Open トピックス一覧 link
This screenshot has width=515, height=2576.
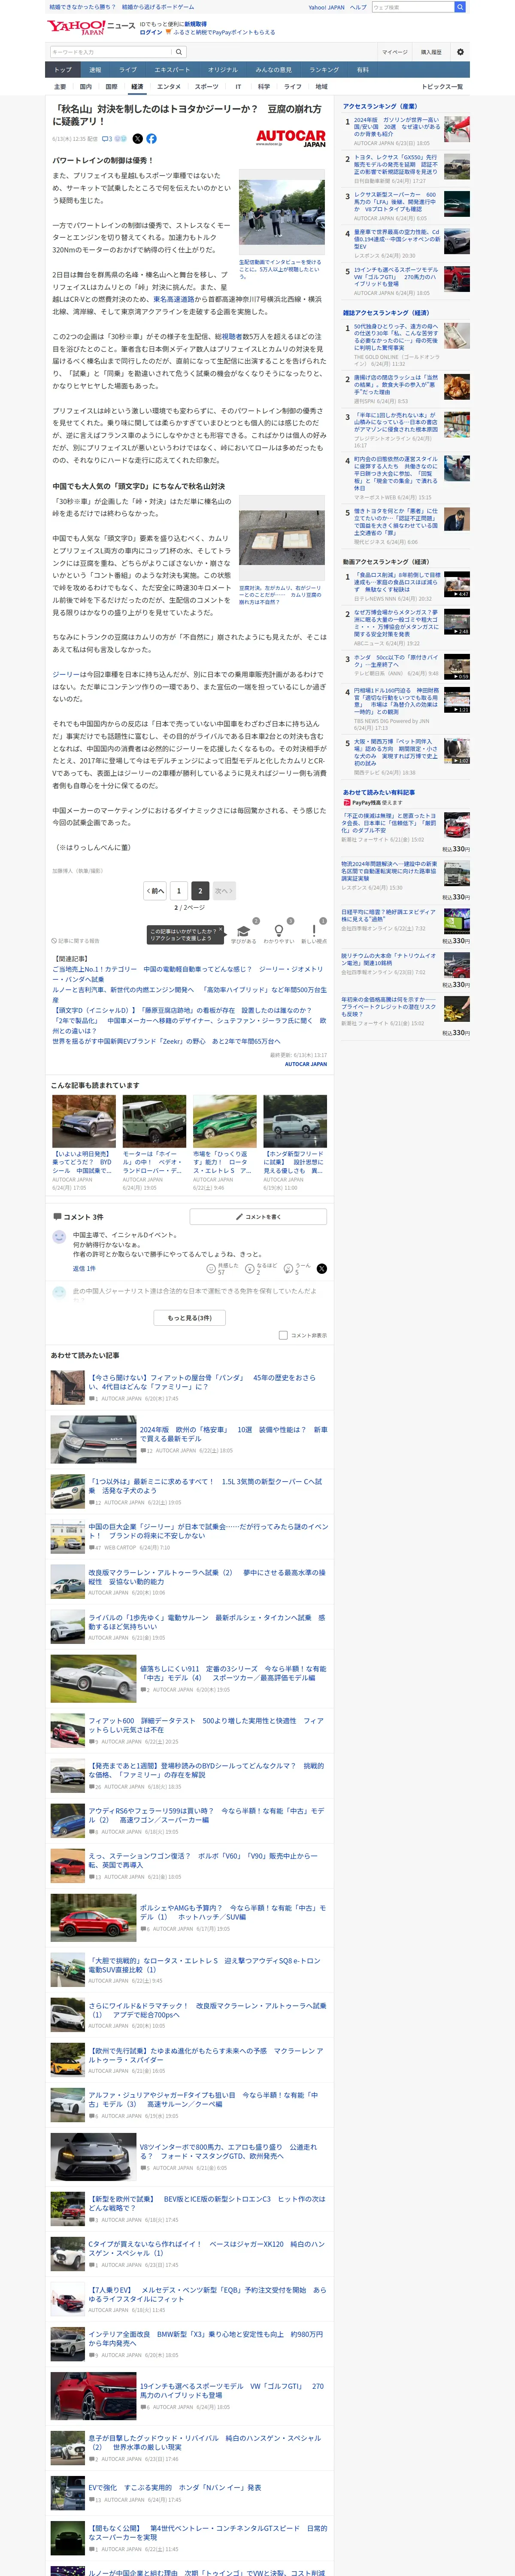click(443, 87)
